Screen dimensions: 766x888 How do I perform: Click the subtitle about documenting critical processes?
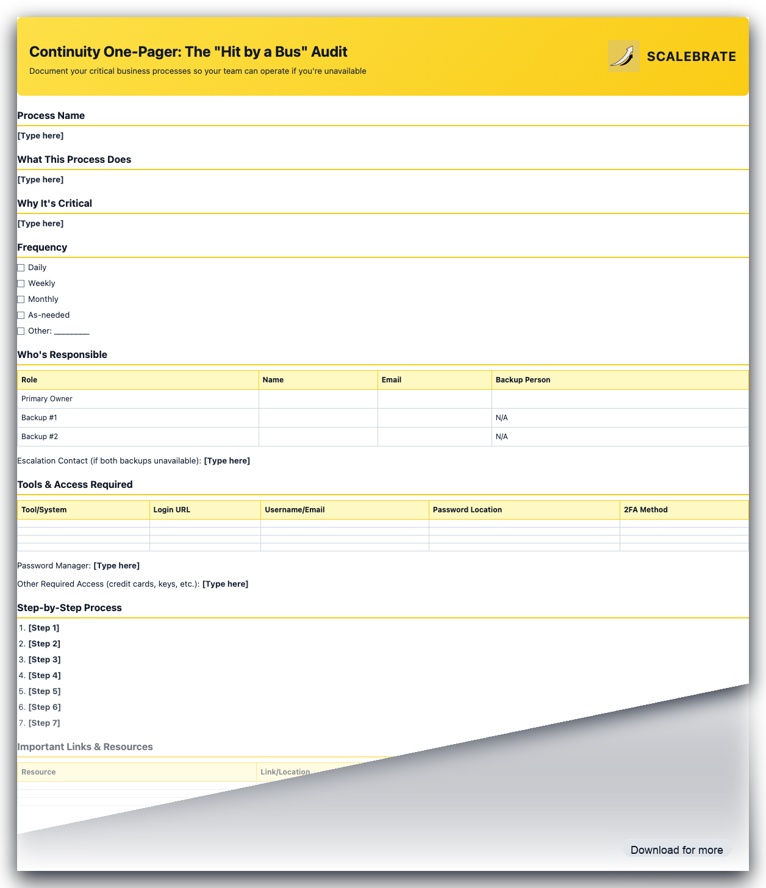pos(198,71)
